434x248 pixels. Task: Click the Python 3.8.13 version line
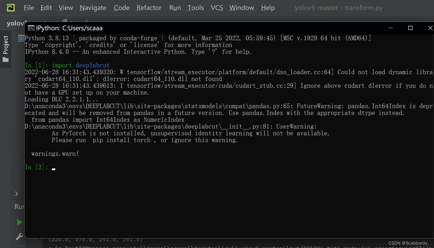[x=198, y=38]
